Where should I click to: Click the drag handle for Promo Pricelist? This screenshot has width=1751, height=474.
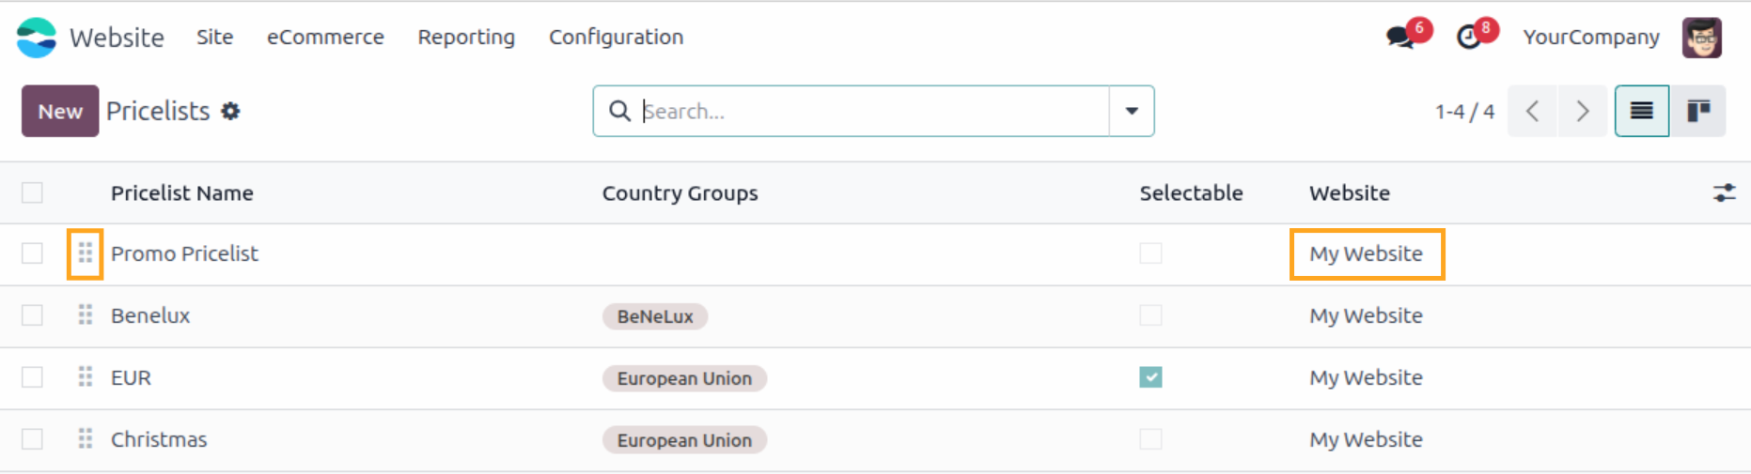(86, 253)
